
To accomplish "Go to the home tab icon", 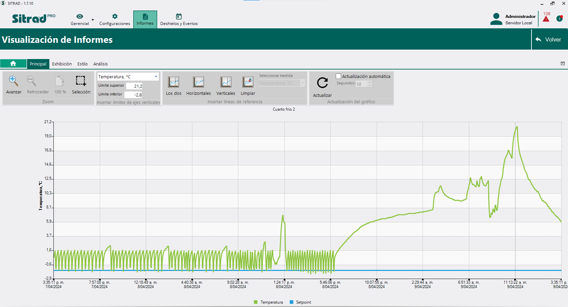I will tap(13, 64).
